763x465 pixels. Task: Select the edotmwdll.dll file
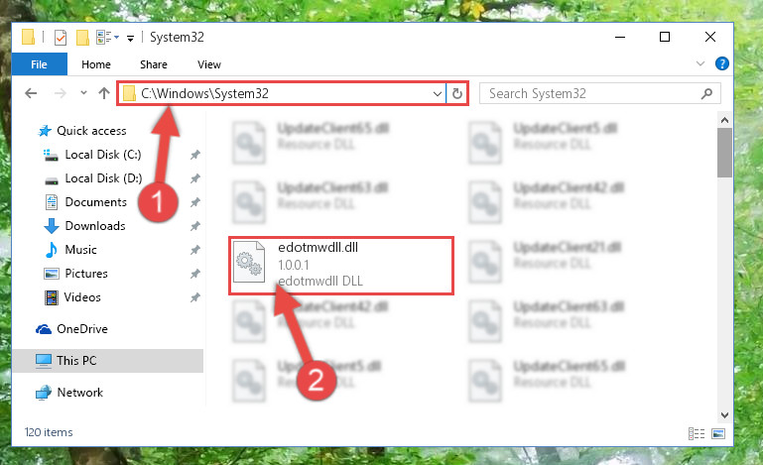point(341,266)
